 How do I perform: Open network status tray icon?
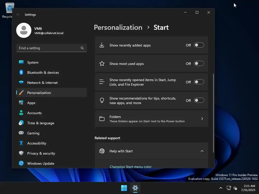pyautogui.click(x=229, y=188)
